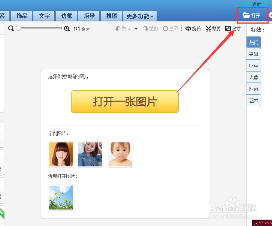Switch to the 文字 tab
Viewport: 272px width, 226px height.
(44, 16)
